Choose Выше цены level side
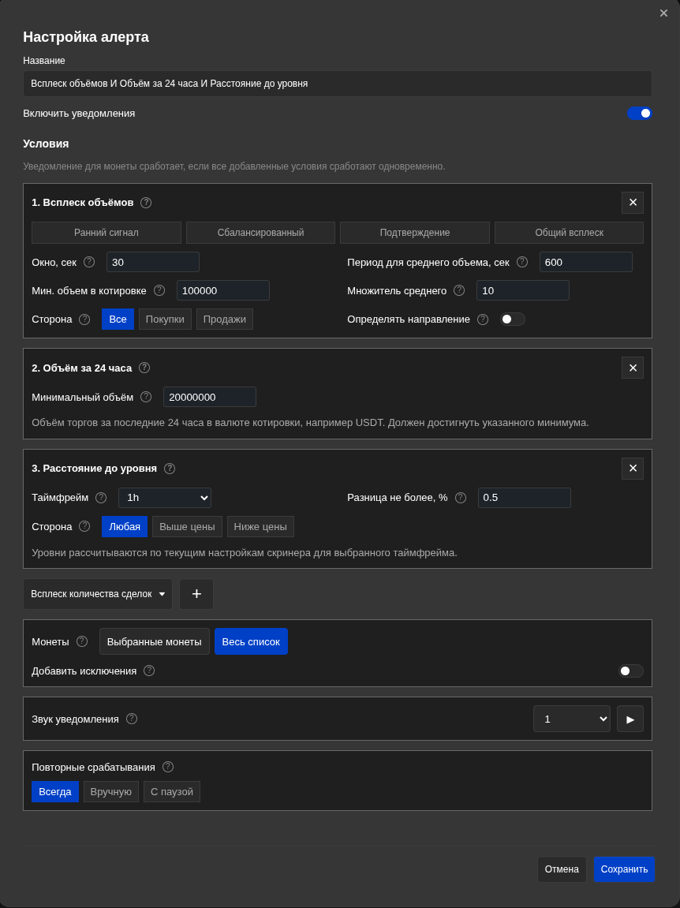This screenshot has width=680, height=908. (x=187, y=526)
